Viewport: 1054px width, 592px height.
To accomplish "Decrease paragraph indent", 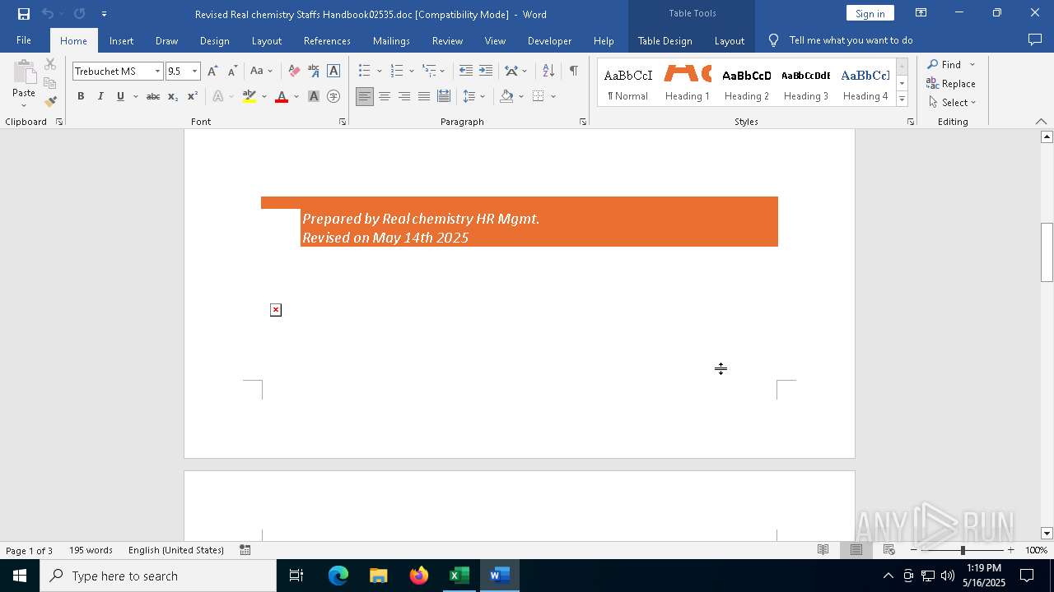I will (465, 71).
